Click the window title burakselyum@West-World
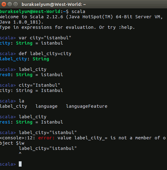This screenshot has height=170, width=167. pyautogui.click(x=54, y=4)
